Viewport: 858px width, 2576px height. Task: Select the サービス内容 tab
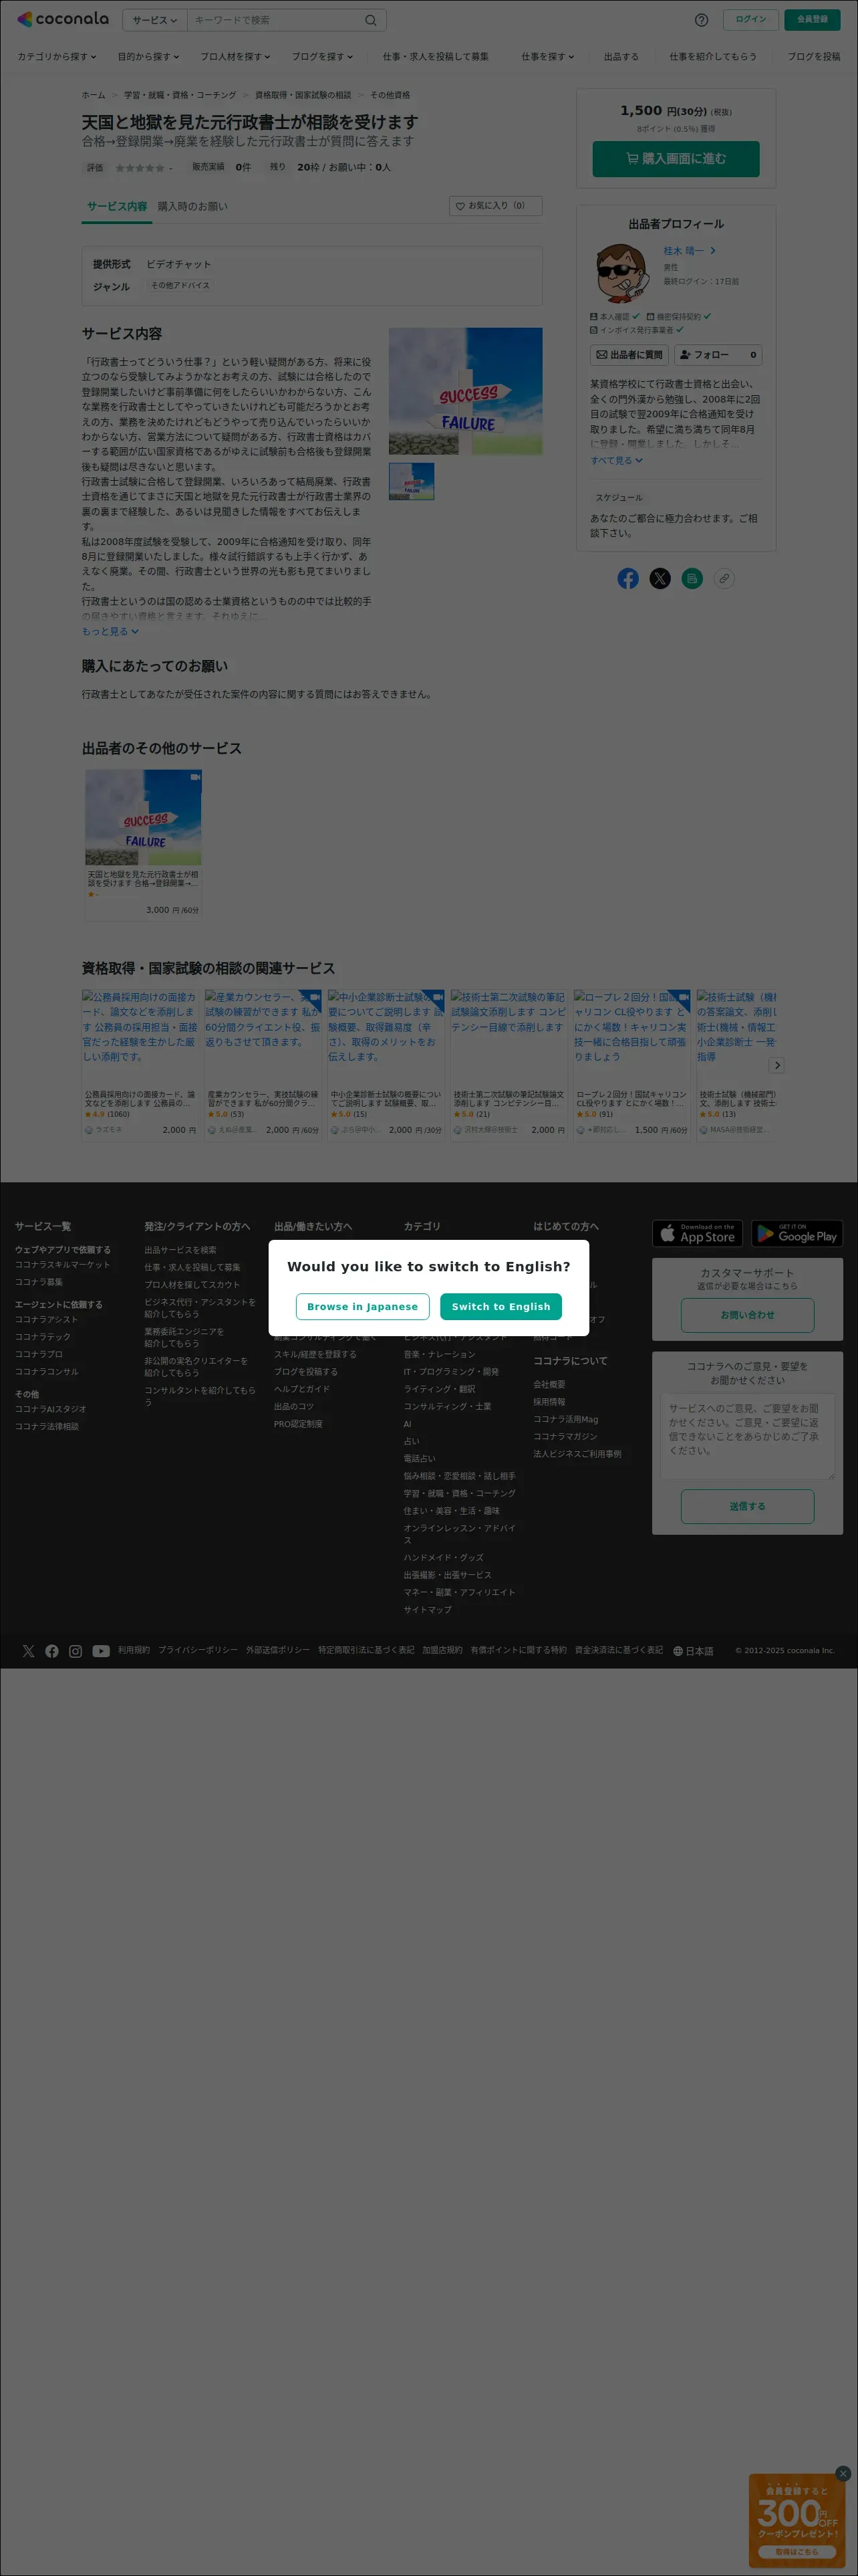[116, 206]
